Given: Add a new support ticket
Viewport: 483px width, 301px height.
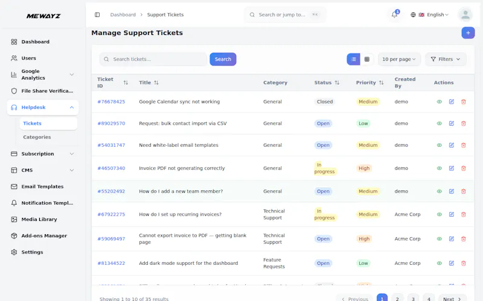Looking at the screenshot, I should pos(468,33).
